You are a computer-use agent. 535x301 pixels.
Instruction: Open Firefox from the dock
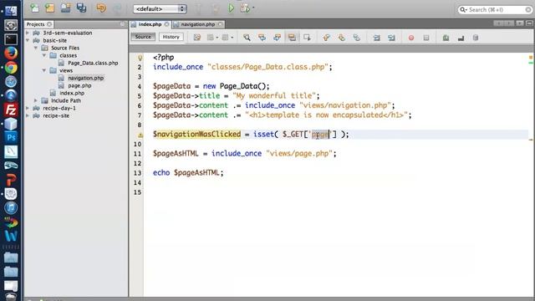tap(11, 54)
